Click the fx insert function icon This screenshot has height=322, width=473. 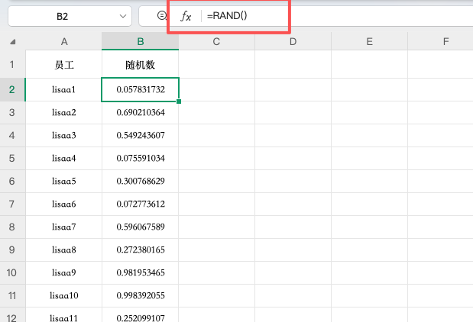[186, 16]
